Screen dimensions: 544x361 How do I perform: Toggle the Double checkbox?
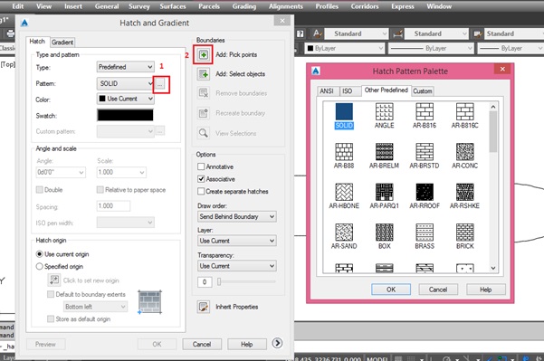click(x=40, y=190)
